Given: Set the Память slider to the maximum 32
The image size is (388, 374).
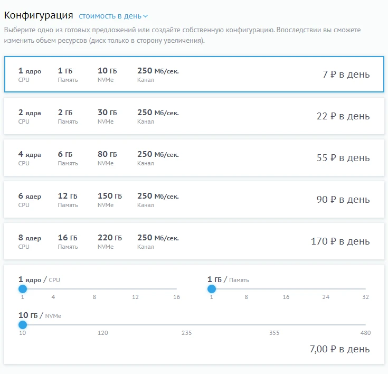Looking at the screenshot, I should 365,289.
